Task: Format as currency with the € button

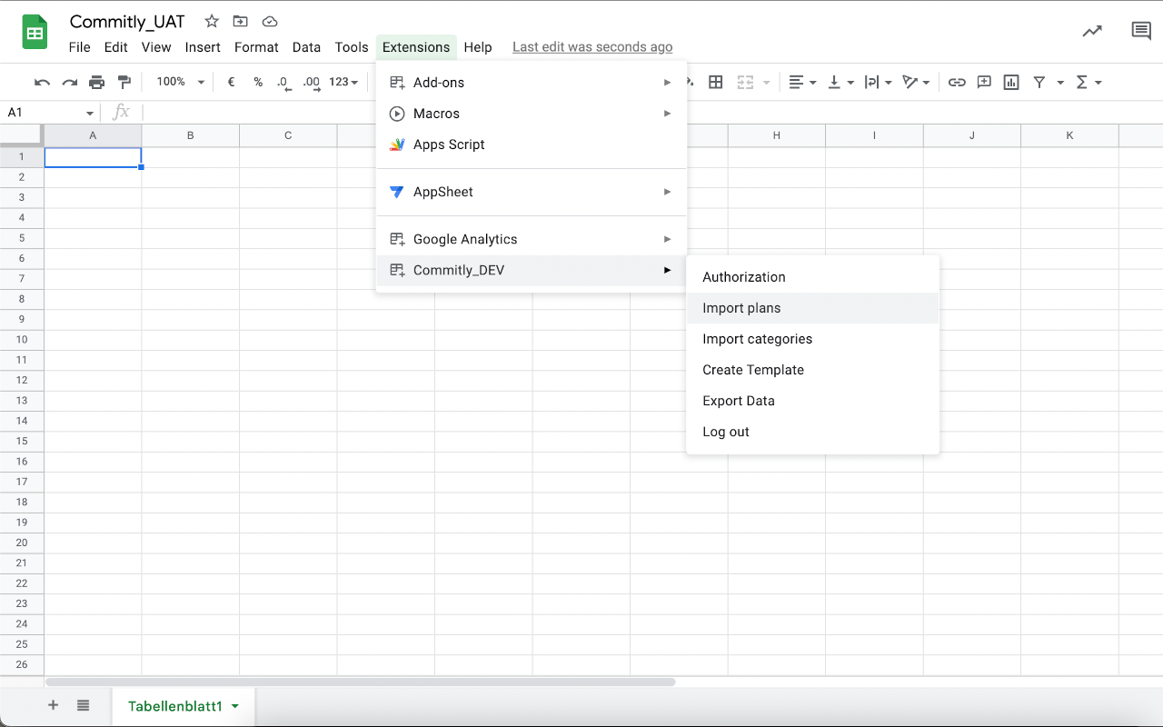Action: [231, 82]
